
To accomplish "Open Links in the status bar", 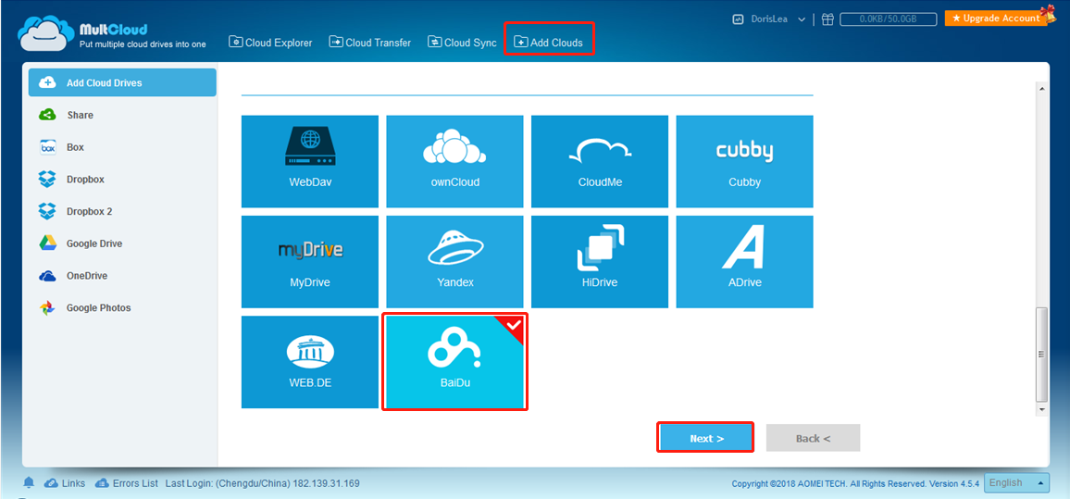I will [x=65, y=483].
